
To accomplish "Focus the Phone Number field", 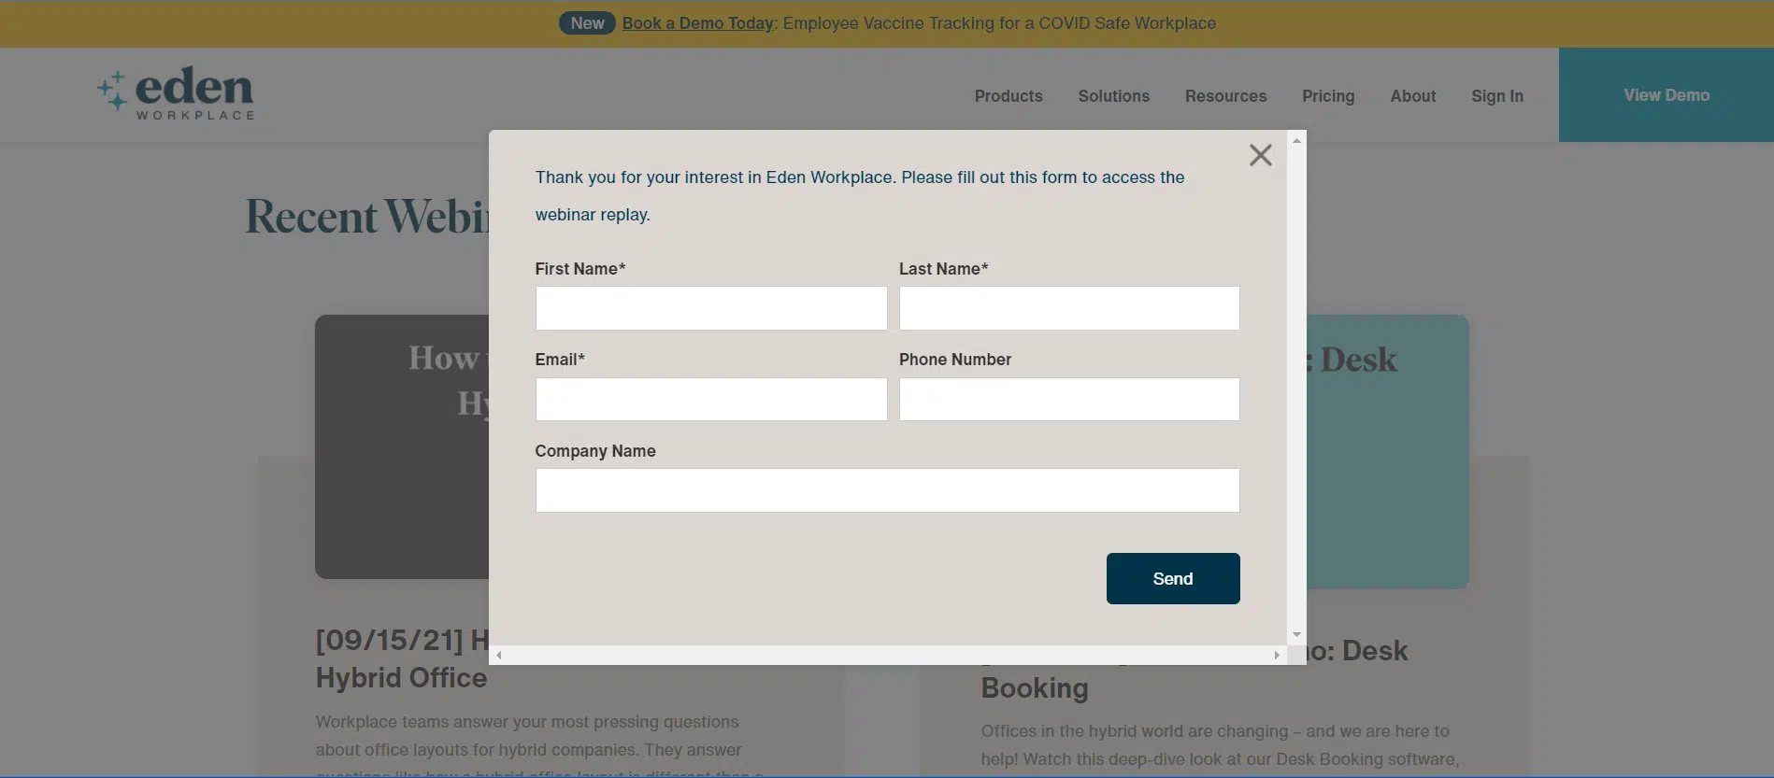I will click(1069, 399).
